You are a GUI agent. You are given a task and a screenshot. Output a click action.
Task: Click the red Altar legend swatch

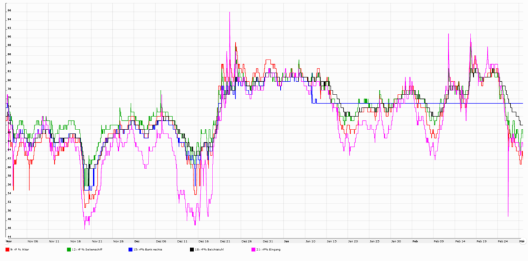pos(7,250)
